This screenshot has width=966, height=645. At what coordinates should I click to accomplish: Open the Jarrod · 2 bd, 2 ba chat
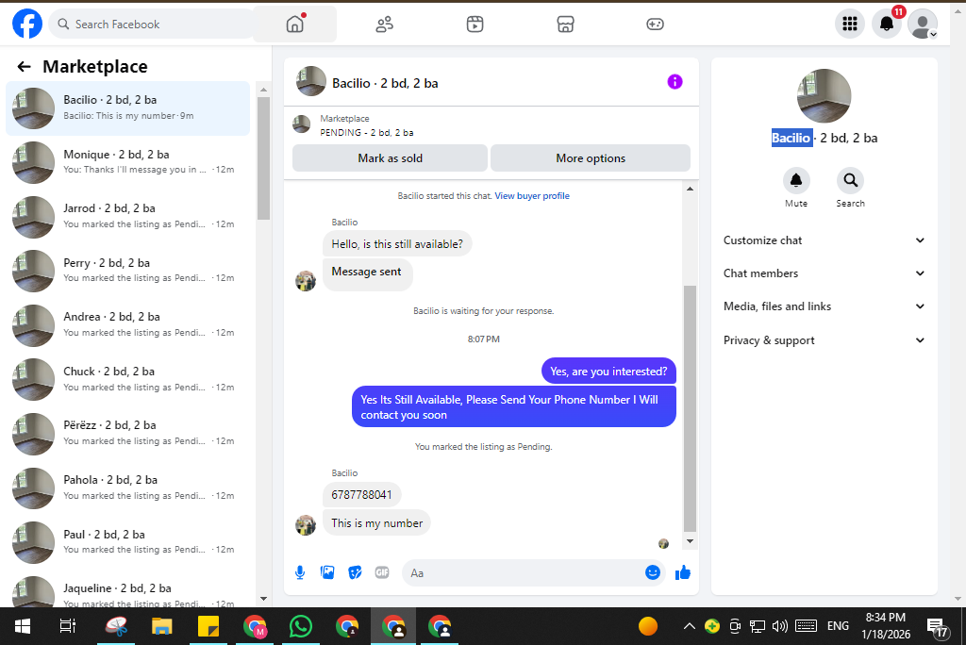(x=128, y=216)
